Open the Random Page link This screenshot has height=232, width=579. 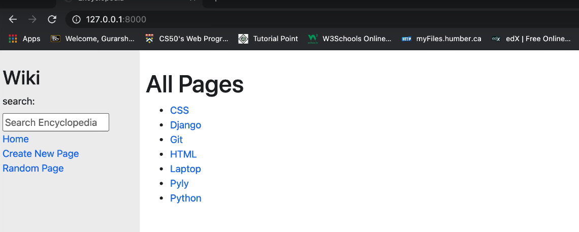(33, 169)
